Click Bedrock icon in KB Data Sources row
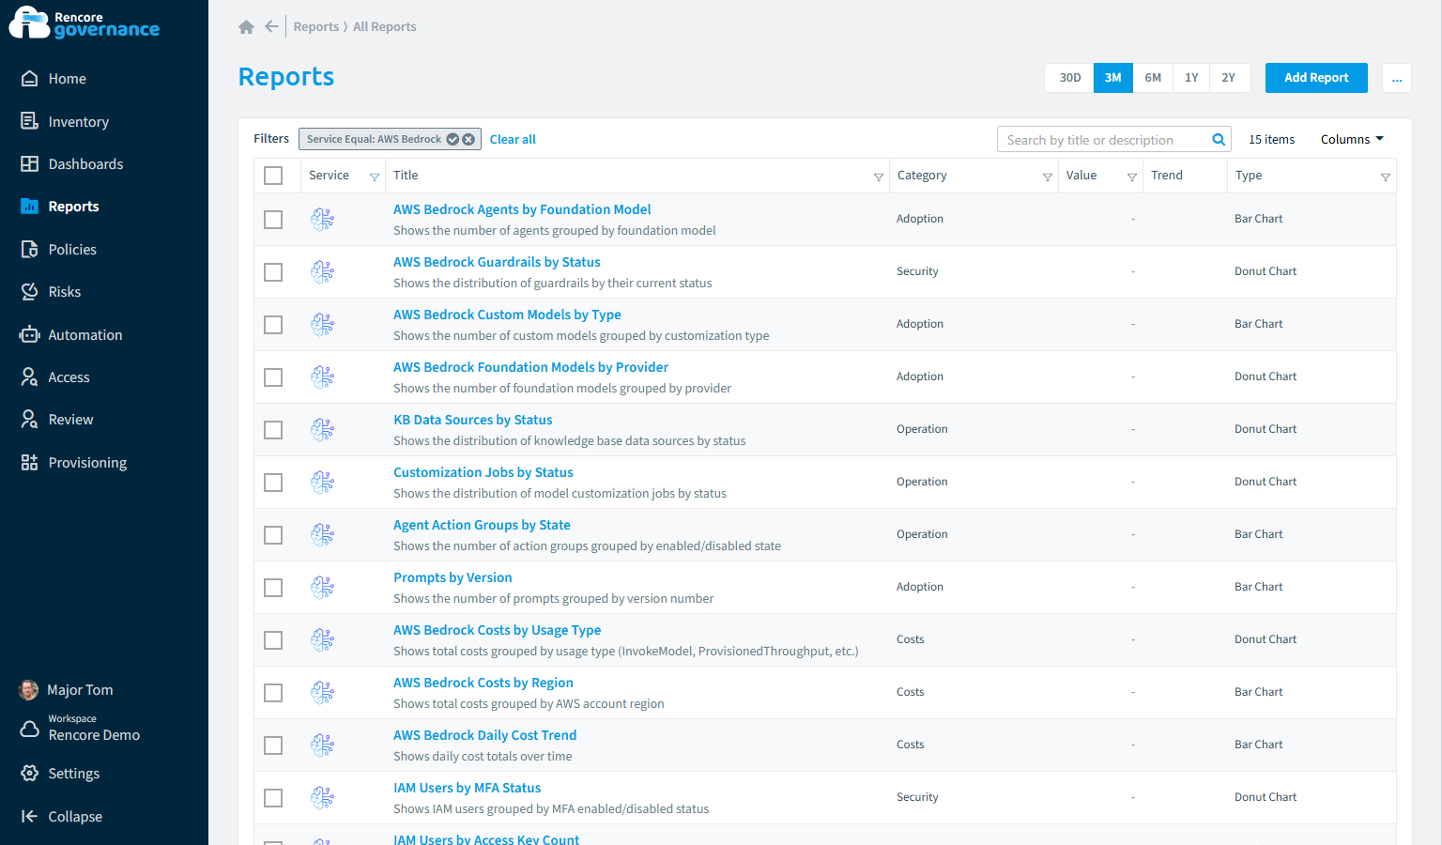Screen dimensions: 1442x845 tap(323, 430)
